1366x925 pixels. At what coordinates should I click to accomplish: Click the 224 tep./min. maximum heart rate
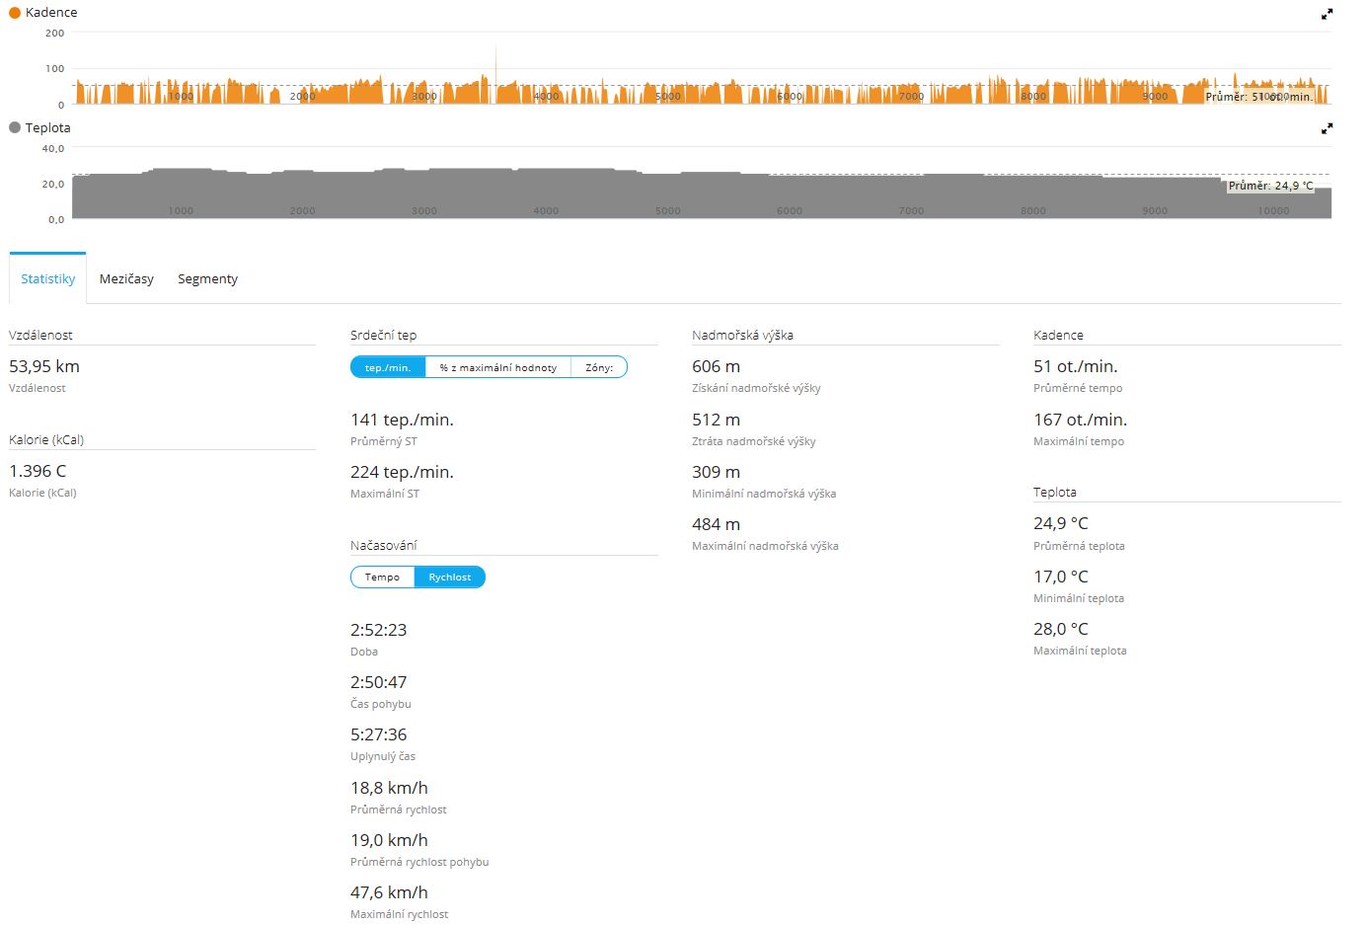402,472
